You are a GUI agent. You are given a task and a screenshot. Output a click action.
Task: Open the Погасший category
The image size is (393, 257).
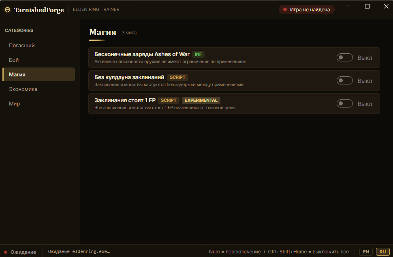(x=38, y=46)
